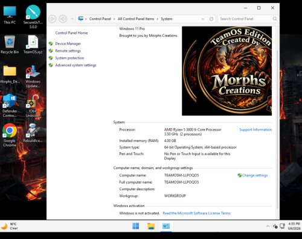The image size is (302, 239).
Task: Click the weather widget on taskbar
Action: point(10,226)
